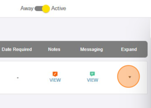
Task: Open the VIEW link under Messaging
Action: [92, 80]
